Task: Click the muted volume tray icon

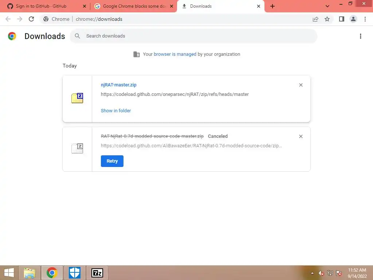Action: click(x=321, y=273)
